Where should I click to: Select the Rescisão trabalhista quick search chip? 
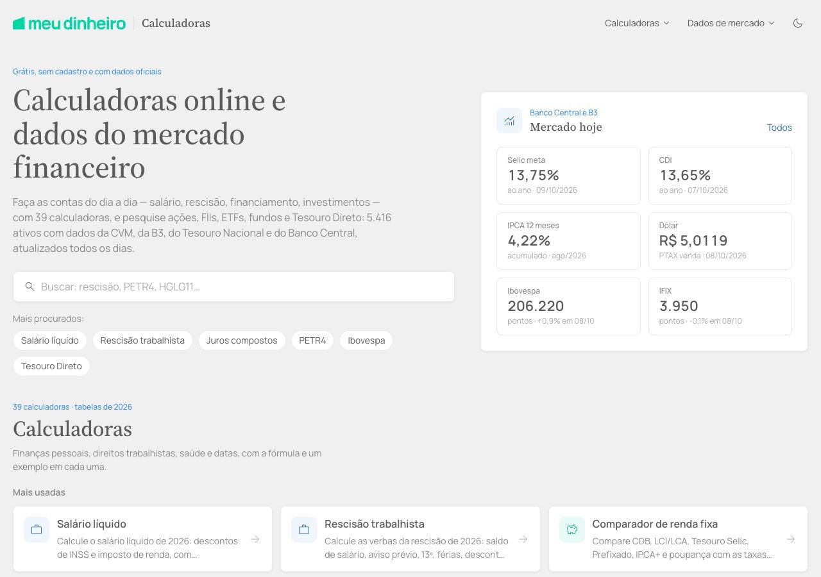pyautogui.click(x=142, y=340)
